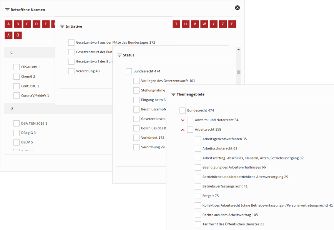Viewport: 334px width, 230px height.
Task: Jump to letter A in norms index
Action: (8, 24)
